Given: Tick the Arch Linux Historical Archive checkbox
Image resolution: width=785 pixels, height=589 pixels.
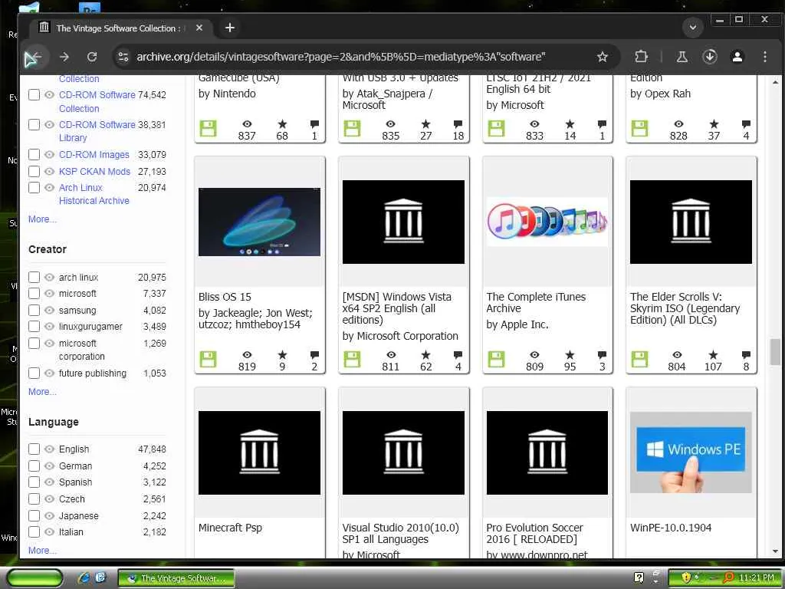Looking at the screenshot, I should point(34,187).
